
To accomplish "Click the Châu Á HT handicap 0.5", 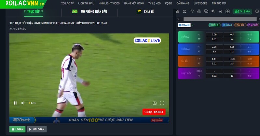I will 232,34.
